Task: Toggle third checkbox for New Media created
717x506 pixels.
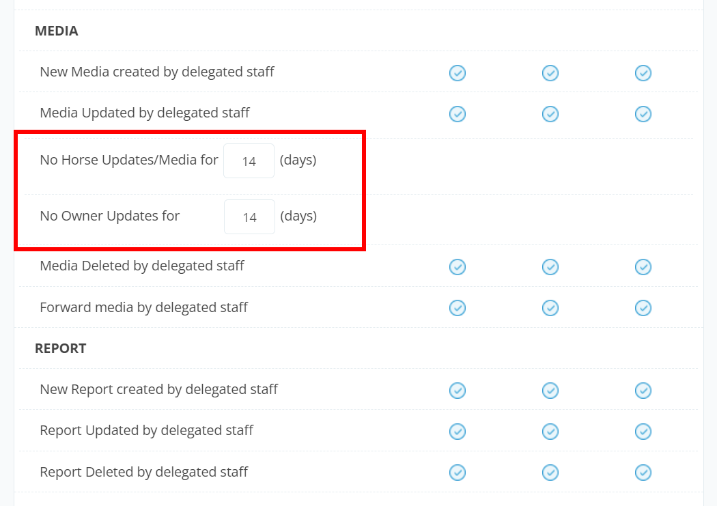Action: click(643, 72)
